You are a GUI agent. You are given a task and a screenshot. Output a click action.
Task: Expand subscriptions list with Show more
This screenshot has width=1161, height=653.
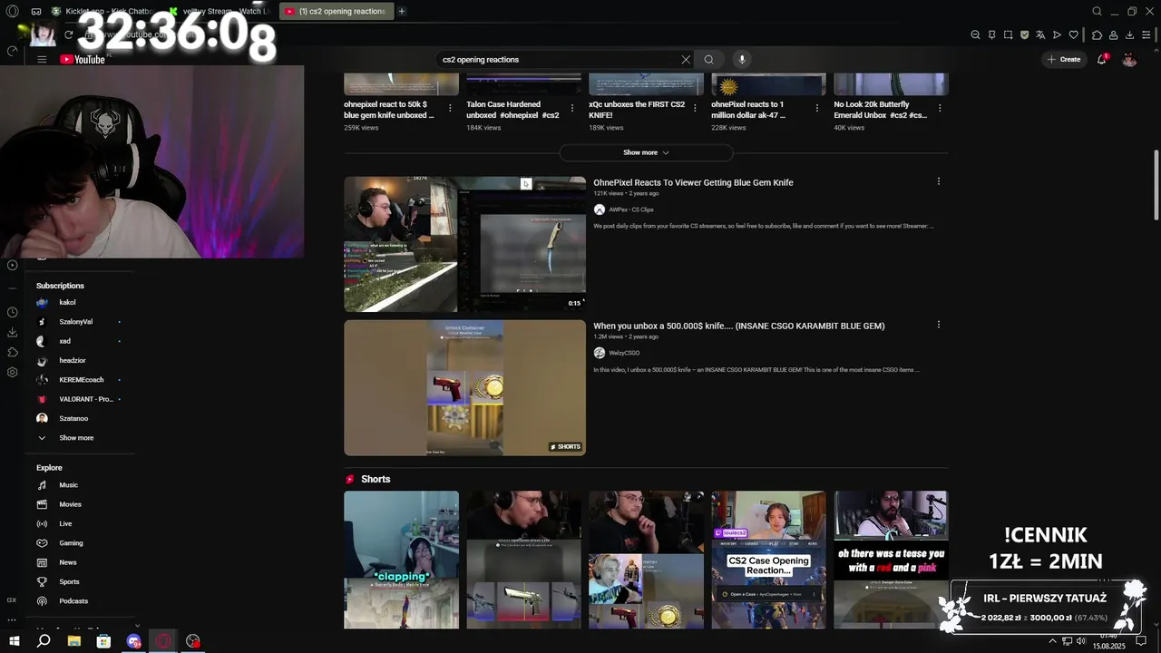click(x=76, y=438)
